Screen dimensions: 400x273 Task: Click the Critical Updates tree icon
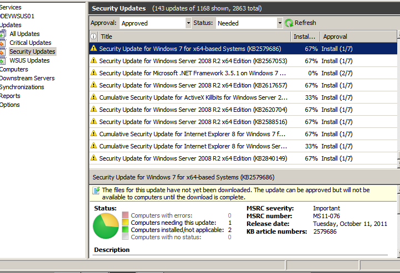3,43
